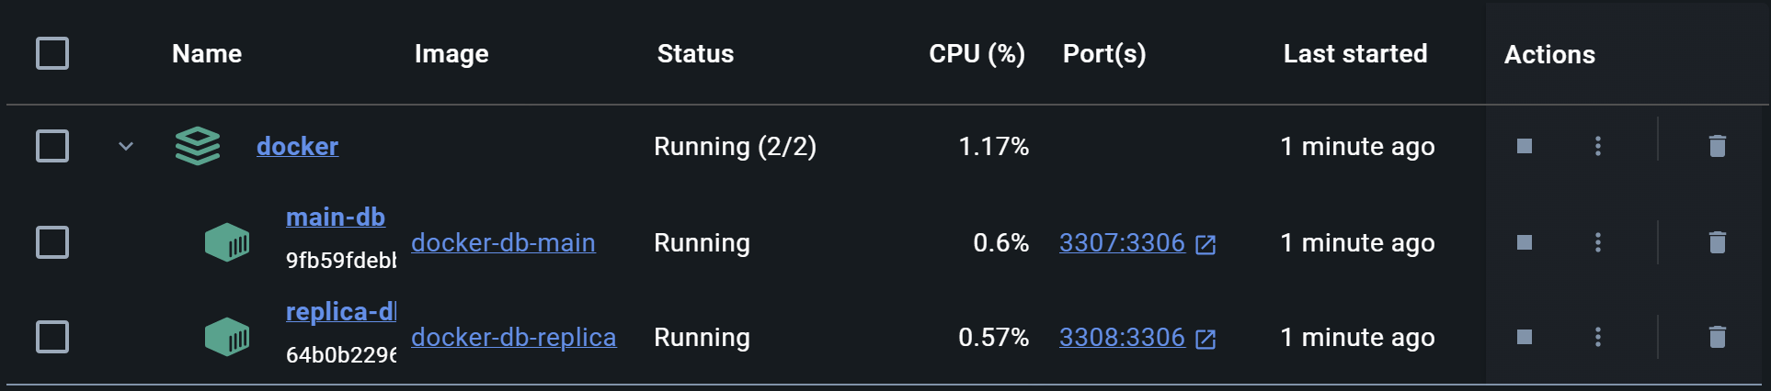The height and width of the screenshot is (391, 1771).
Task: Open more actions for replica-db
Action: pyautogui.click(x=1598, y=337)
